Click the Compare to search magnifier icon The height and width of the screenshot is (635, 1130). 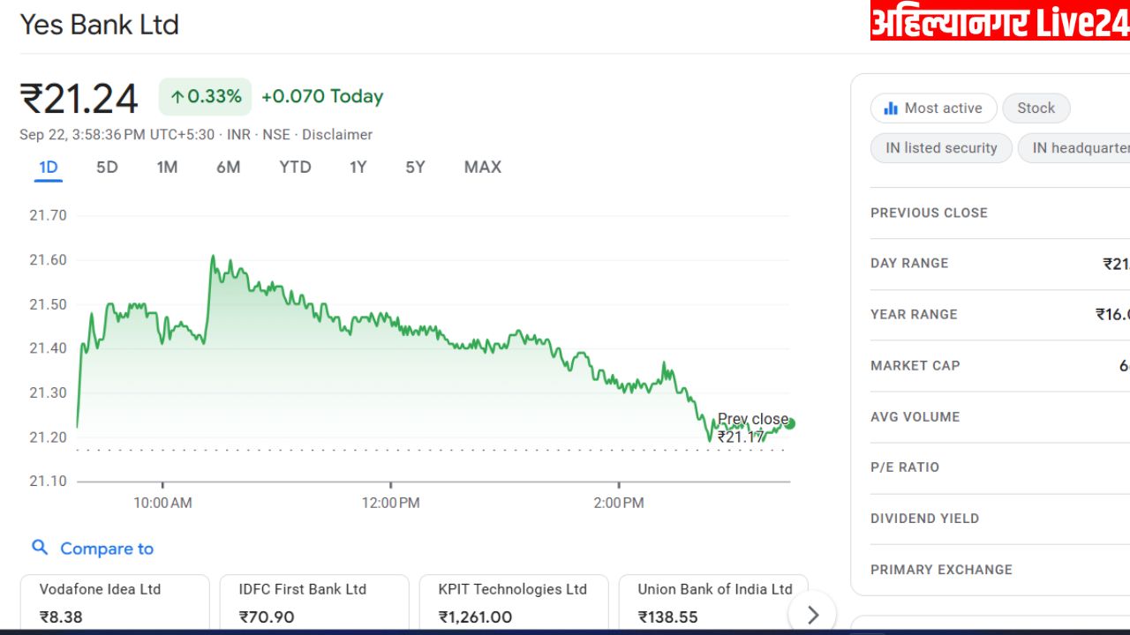40,548
